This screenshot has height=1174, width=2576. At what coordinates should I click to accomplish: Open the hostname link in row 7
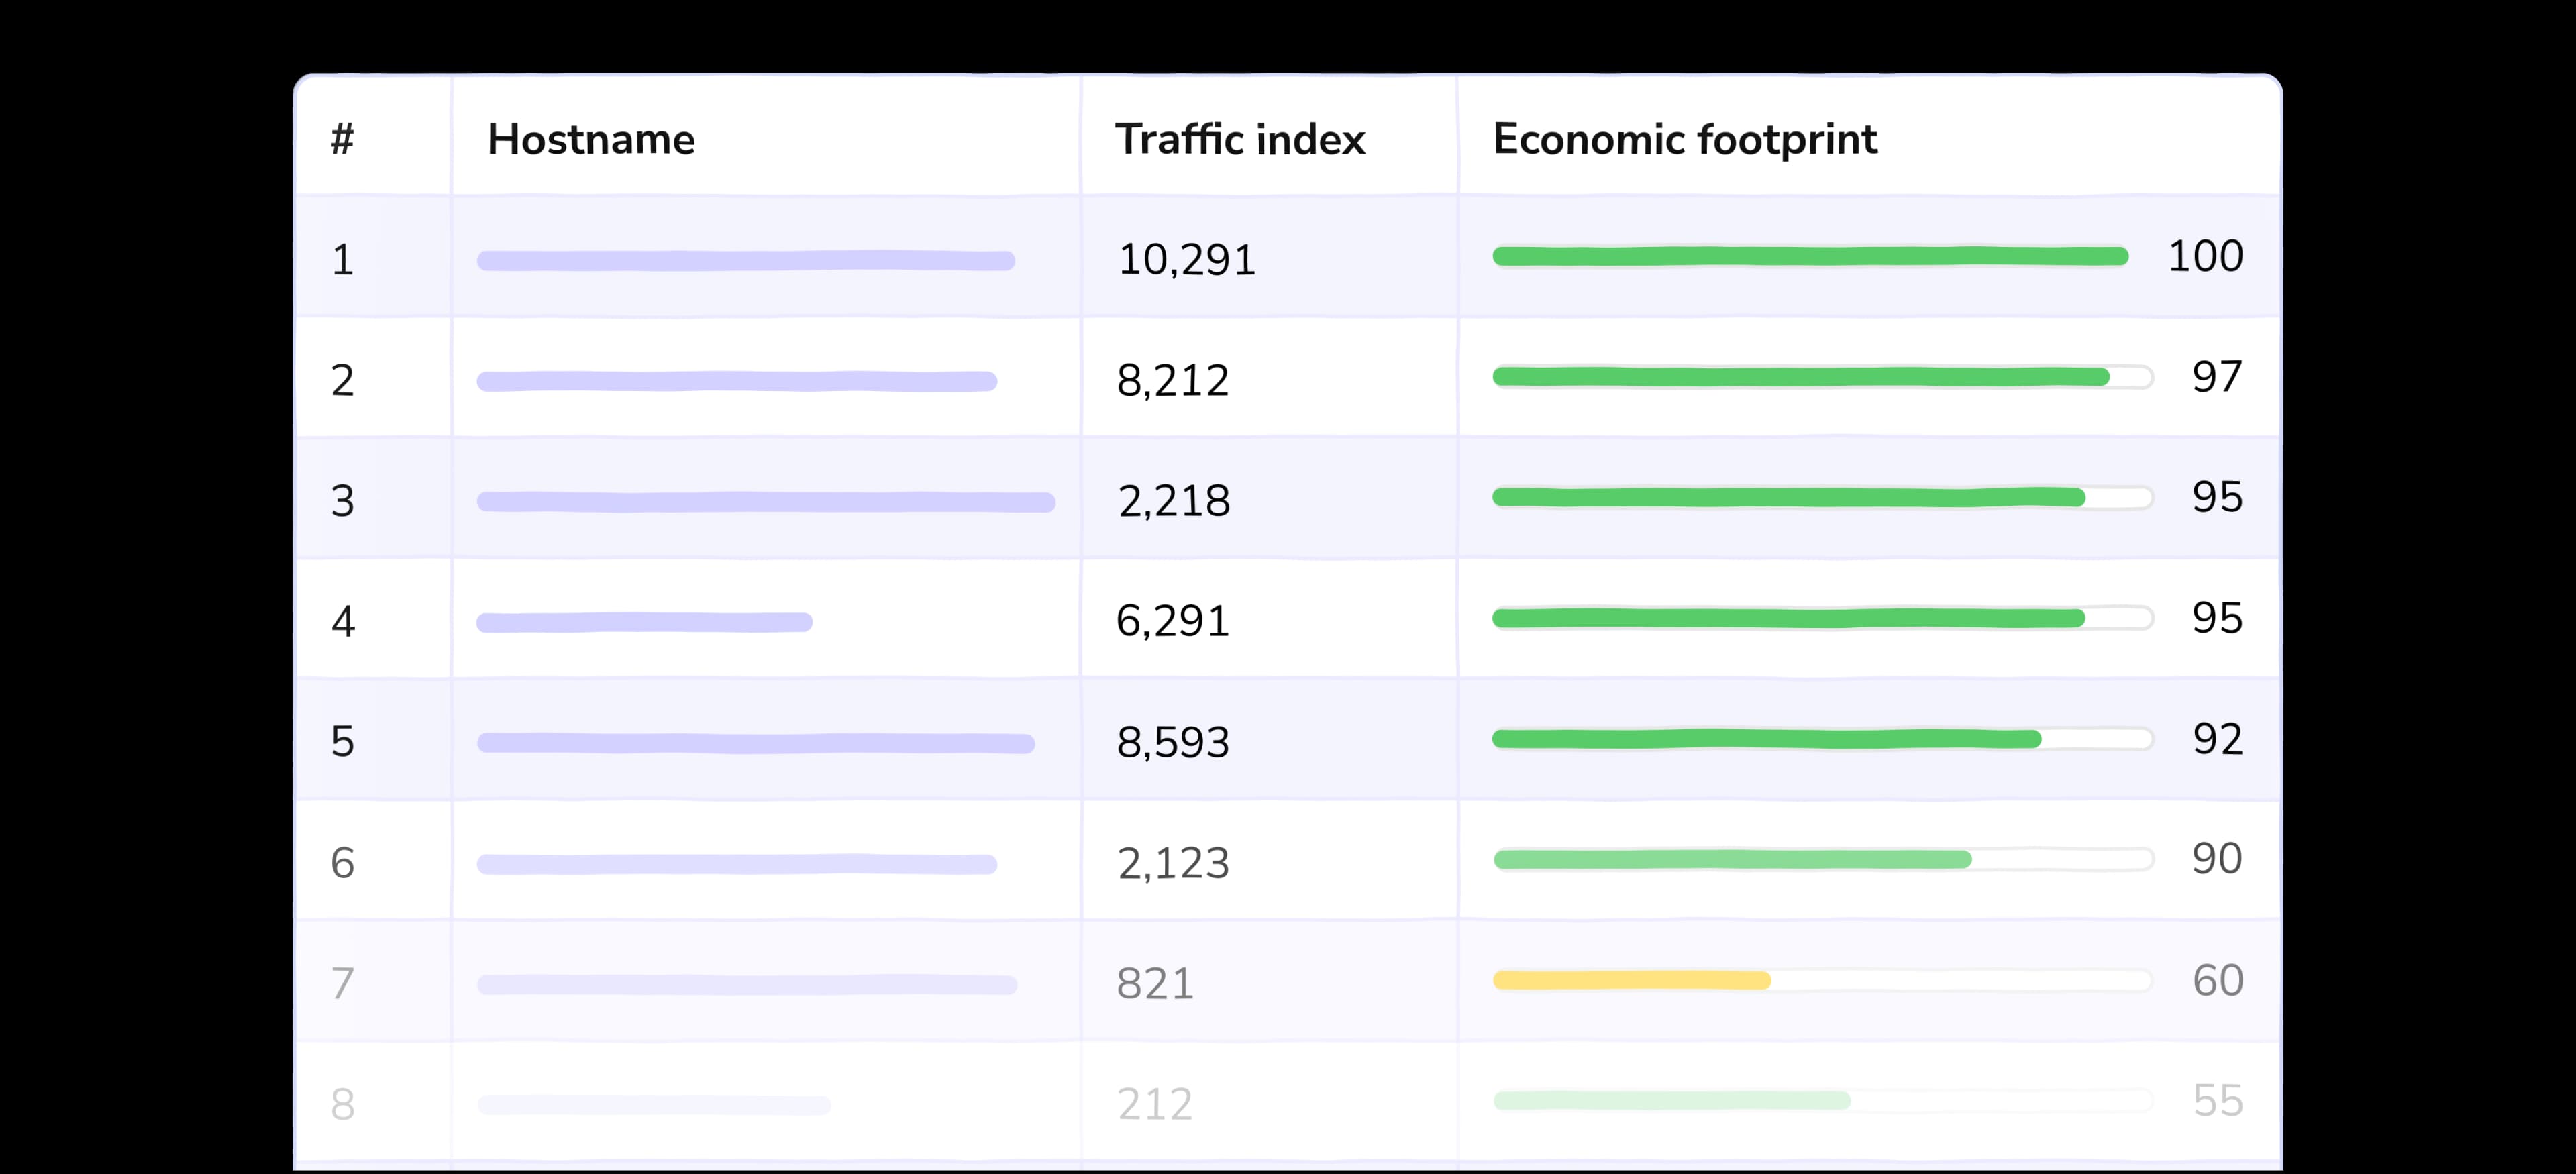746,985
